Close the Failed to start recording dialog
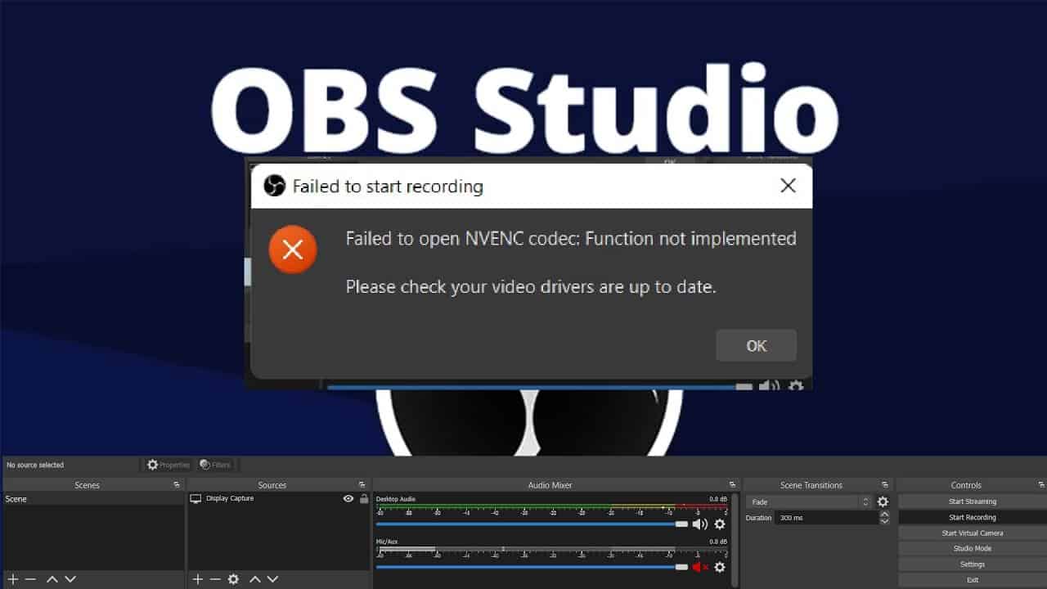The image size is (1047, 589). tap(788, 186)
